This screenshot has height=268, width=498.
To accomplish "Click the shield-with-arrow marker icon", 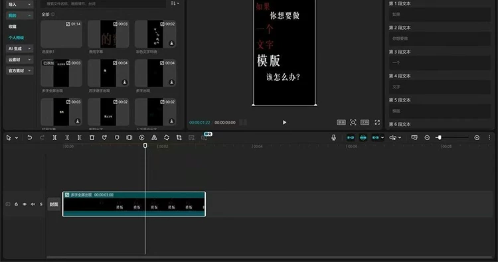I will click(x=104, y=137).
